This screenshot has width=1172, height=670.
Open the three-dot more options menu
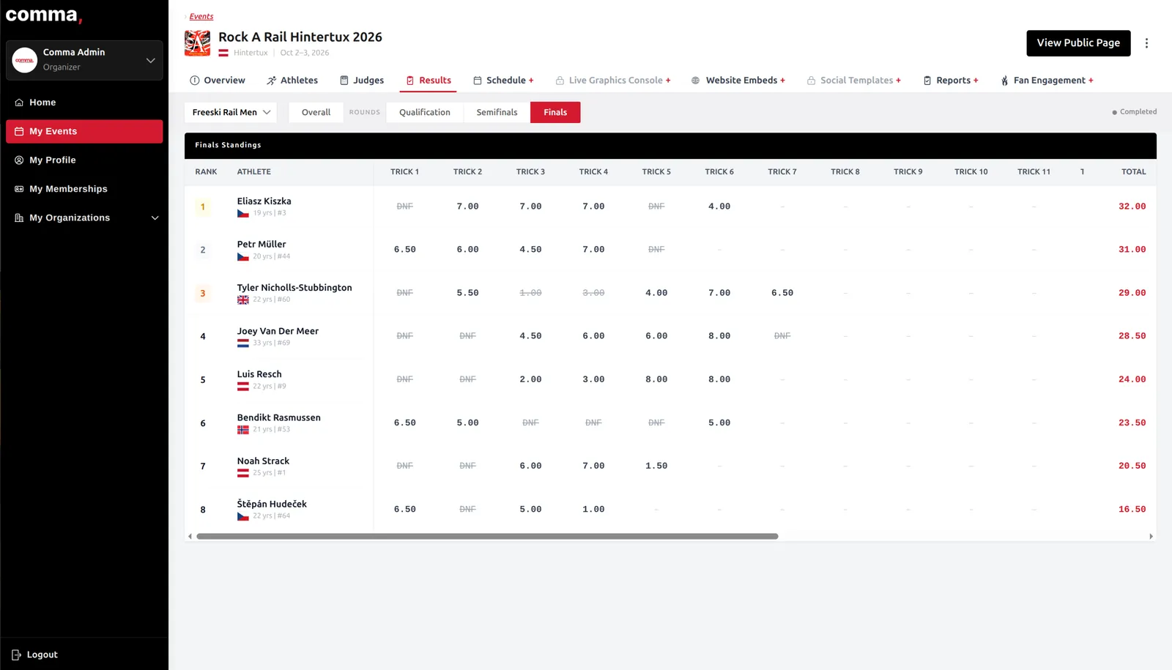tap(1146, 43)
